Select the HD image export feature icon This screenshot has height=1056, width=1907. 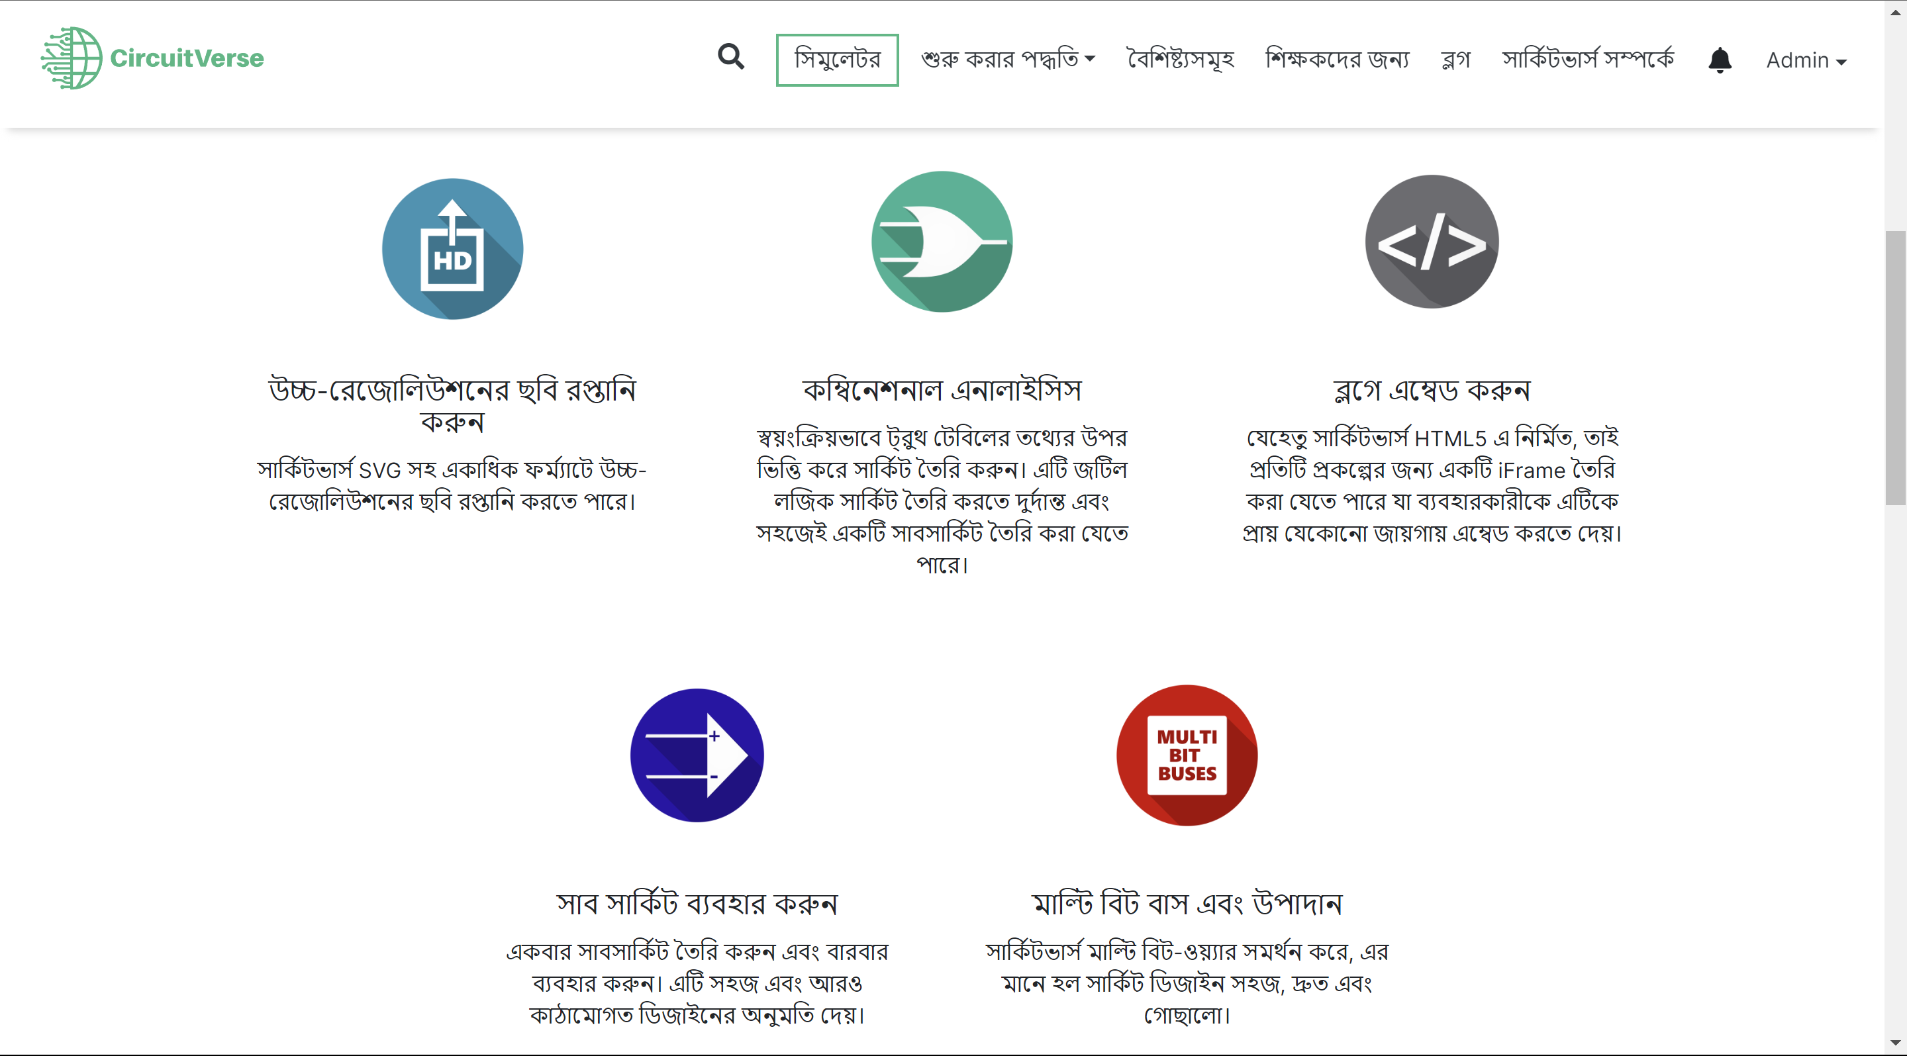pos(452,249)
